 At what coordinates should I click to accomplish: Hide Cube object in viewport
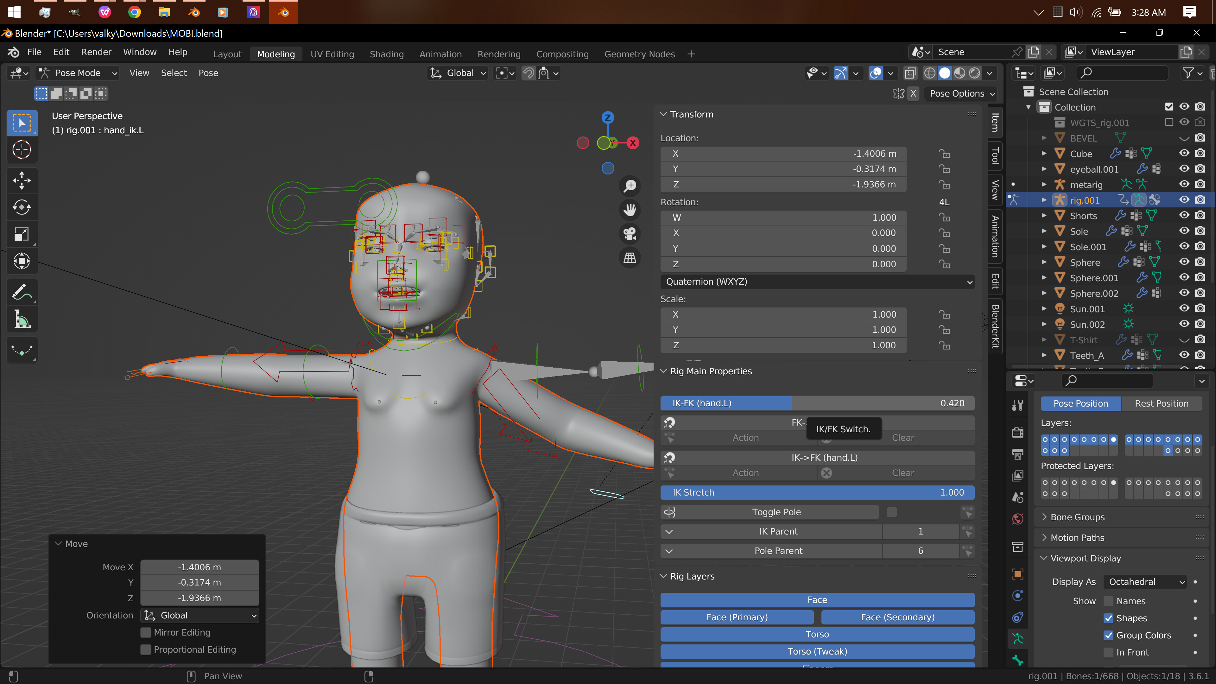(x=1184, y=153)
